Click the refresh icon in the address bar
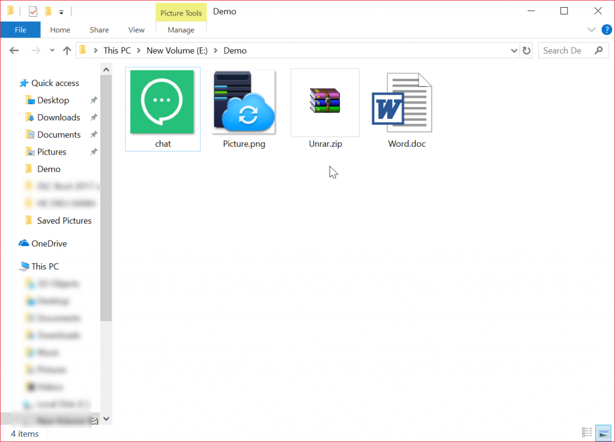The image size is (615, 442). (526, 50)
